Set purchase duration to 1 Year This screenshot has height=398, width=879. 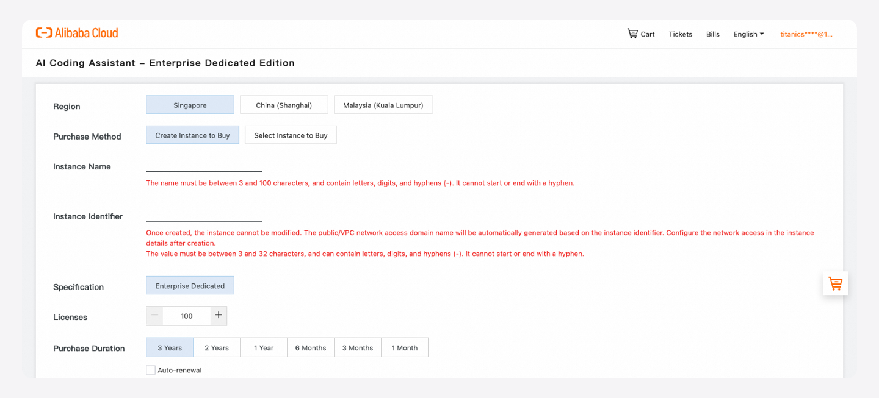click(x=264, y=347)
